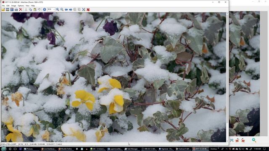Screen dimensions: 269x151
Task: Click the blue frame icon in background window
Action: click(x=232, y=141)
